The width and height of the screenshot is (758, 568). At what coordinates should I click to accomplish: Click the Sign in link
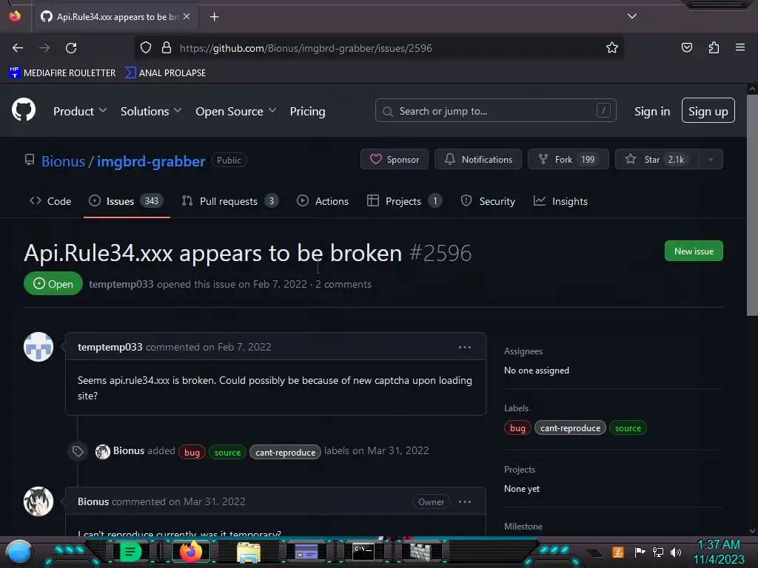(652, 111)
